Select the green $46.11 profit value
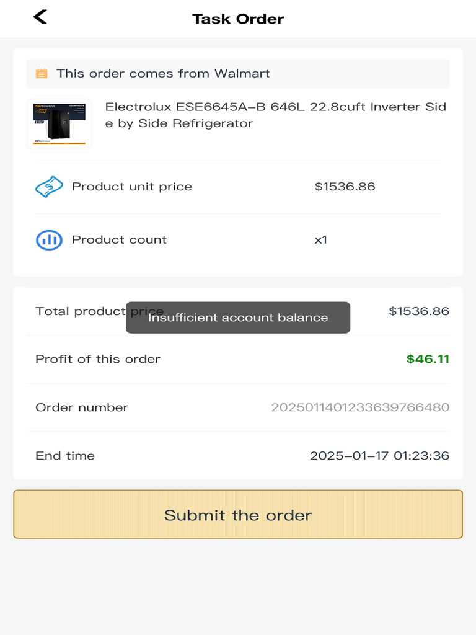 (428, 359)
